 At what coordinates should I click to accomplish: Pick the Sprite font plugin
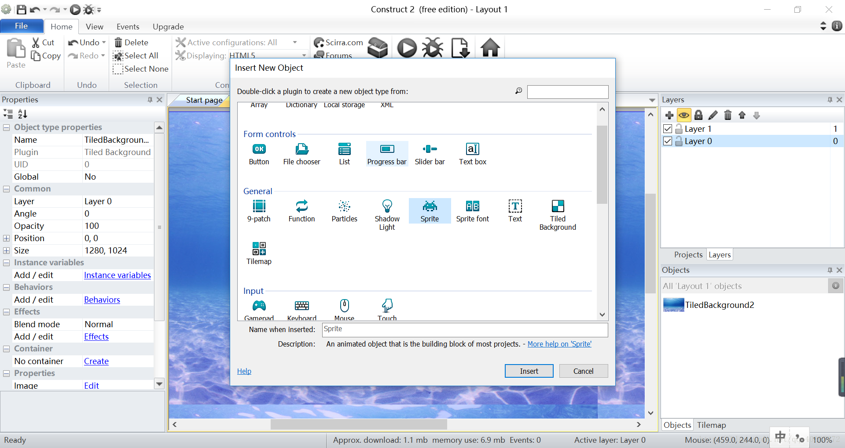[472, 211]
